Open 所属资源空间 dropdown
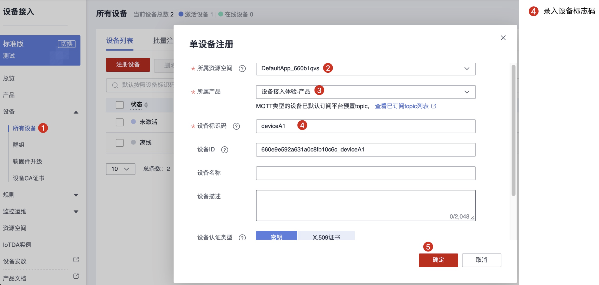Image resolution: width=599 pixels, height=285 pixels. [467, 69]
